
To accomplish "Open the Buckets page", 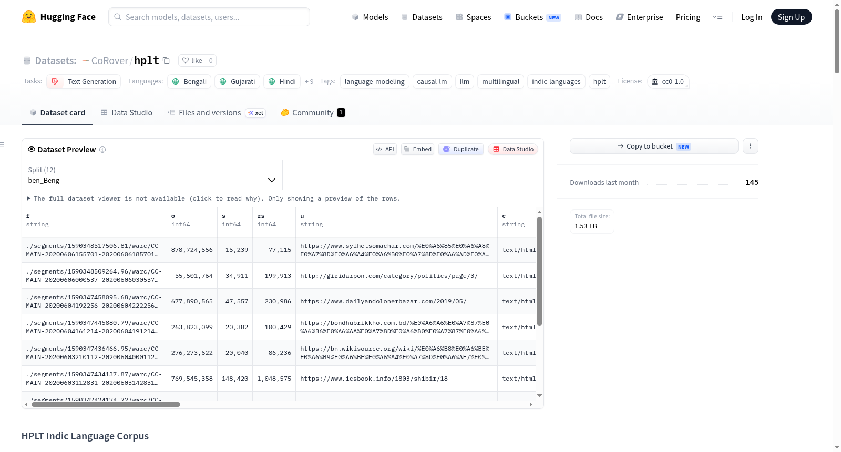I will tap(532, 17).
